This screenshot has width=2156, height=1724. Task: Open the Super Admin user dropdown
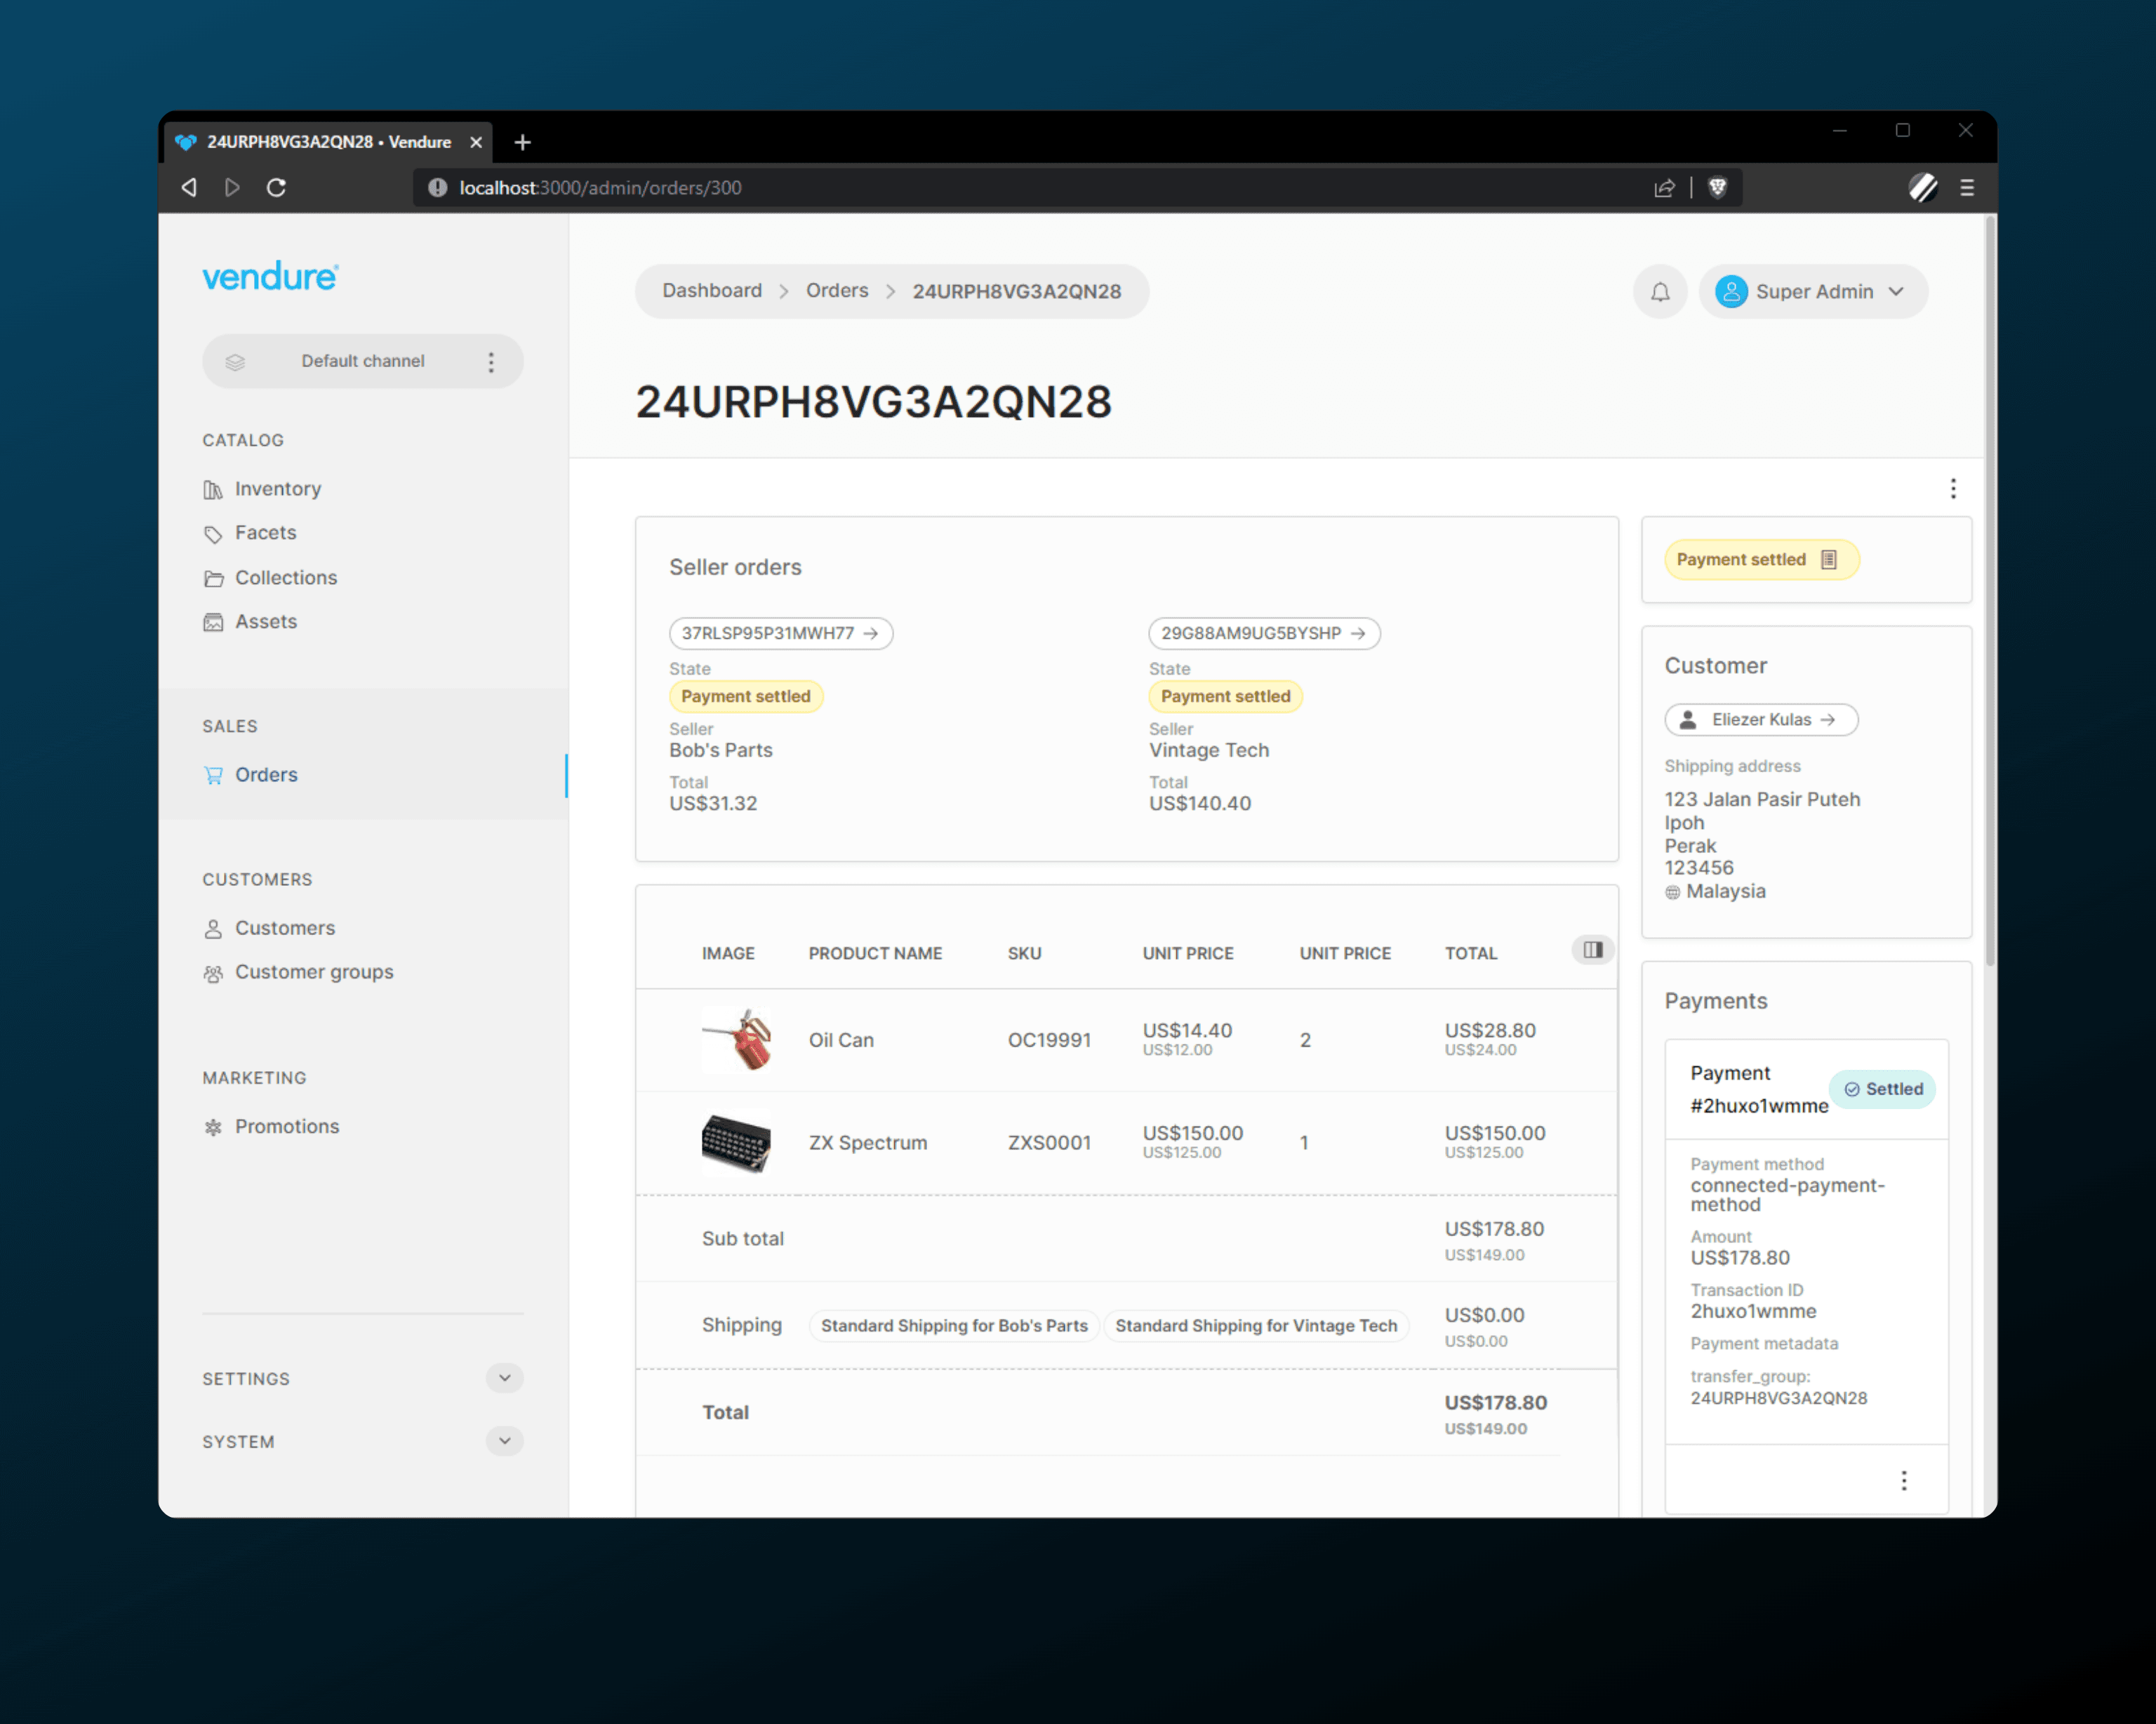point(1812,292)
